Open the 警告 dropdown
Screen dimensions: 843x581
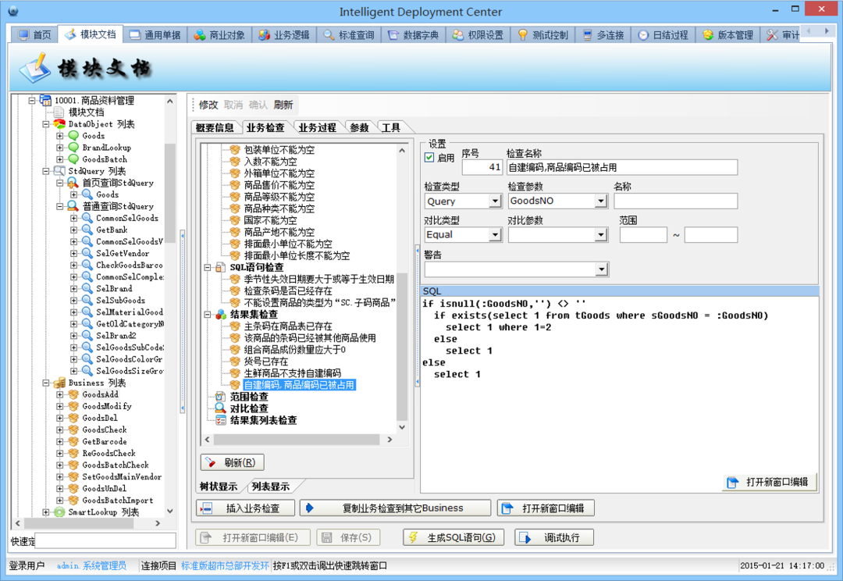602,269
